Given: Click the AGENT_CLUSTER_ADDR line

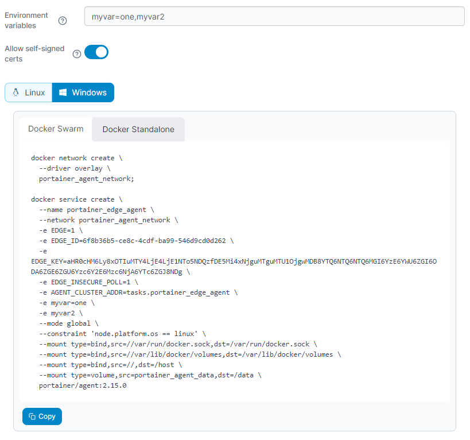Looking at the screenshot, I should 138,293.
